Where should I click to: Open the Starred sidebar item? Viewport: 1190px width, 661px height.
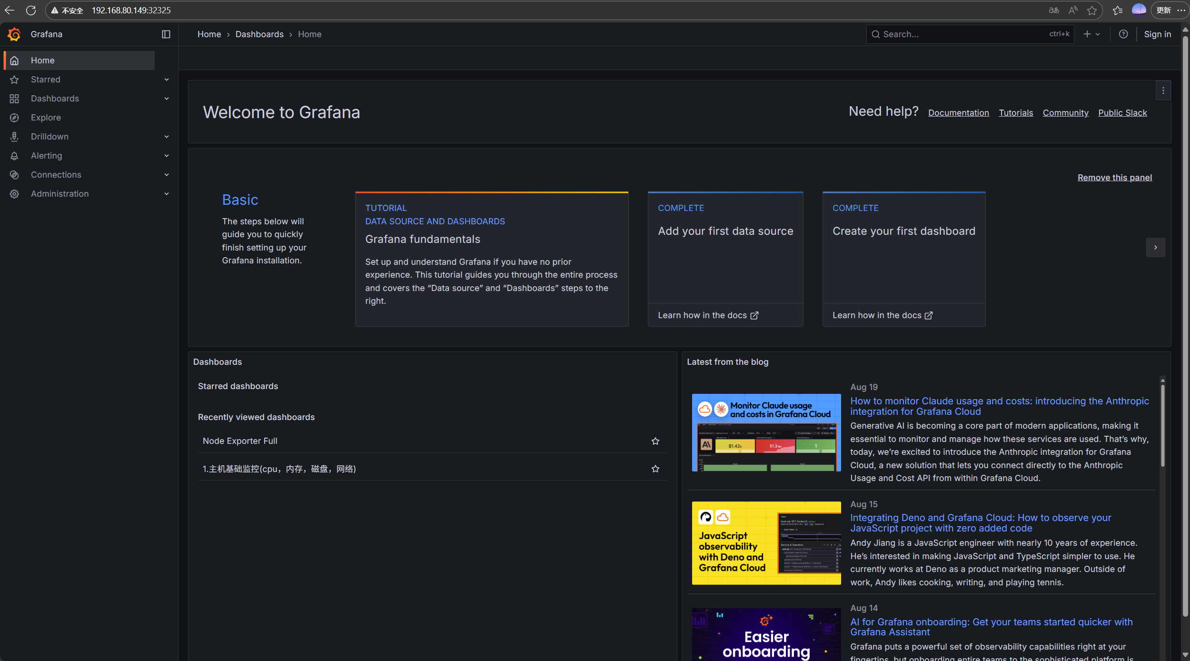(46, 80)
